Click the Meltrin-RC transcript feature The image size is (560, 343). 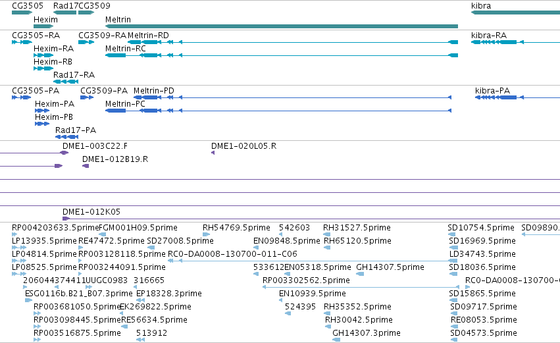(x=282, y=55)
